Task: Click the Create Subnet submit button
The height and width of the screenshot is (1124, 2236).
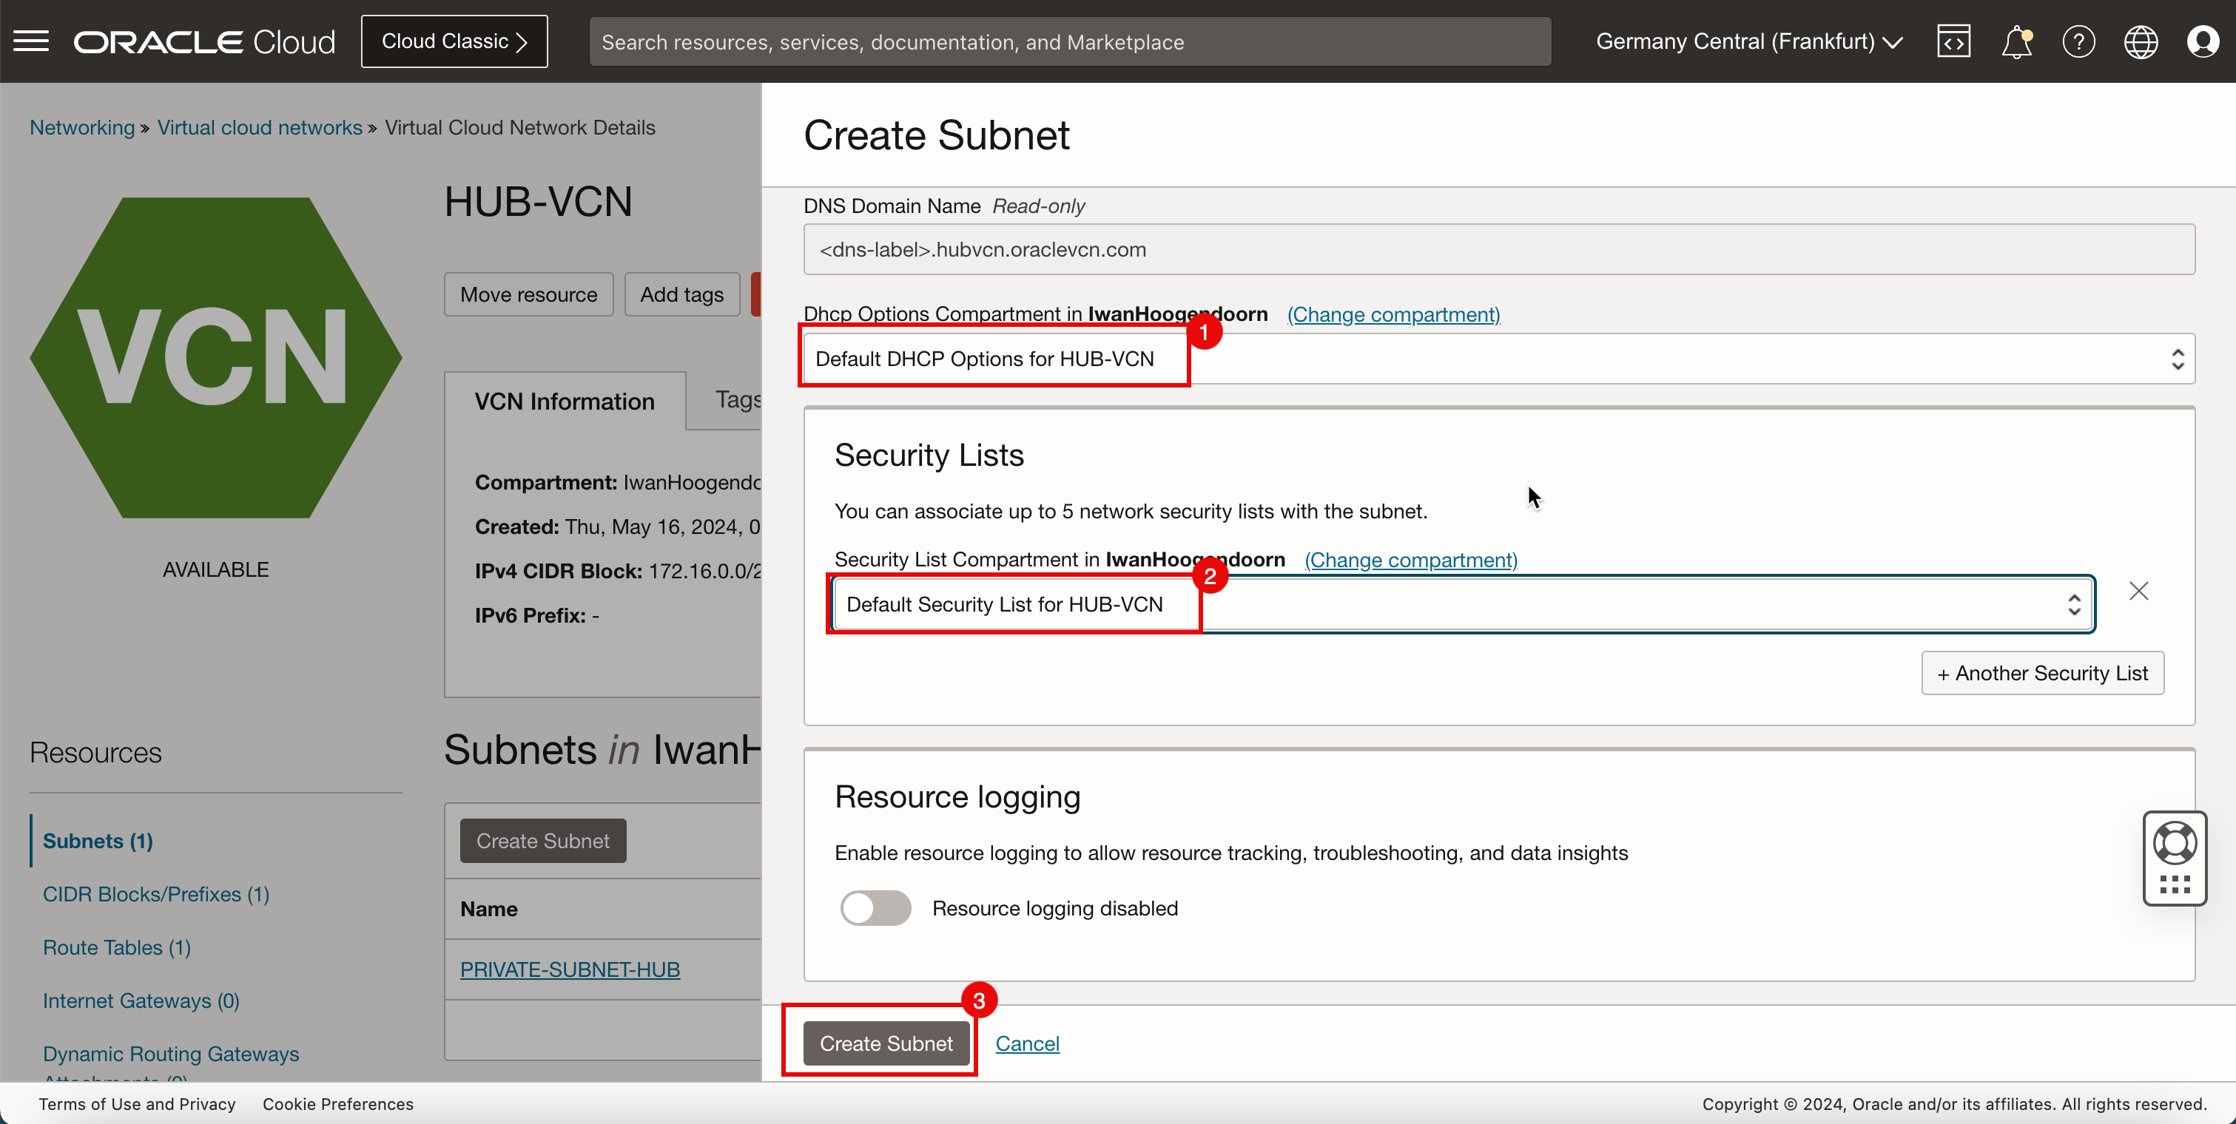Action: click(886, 1042)
